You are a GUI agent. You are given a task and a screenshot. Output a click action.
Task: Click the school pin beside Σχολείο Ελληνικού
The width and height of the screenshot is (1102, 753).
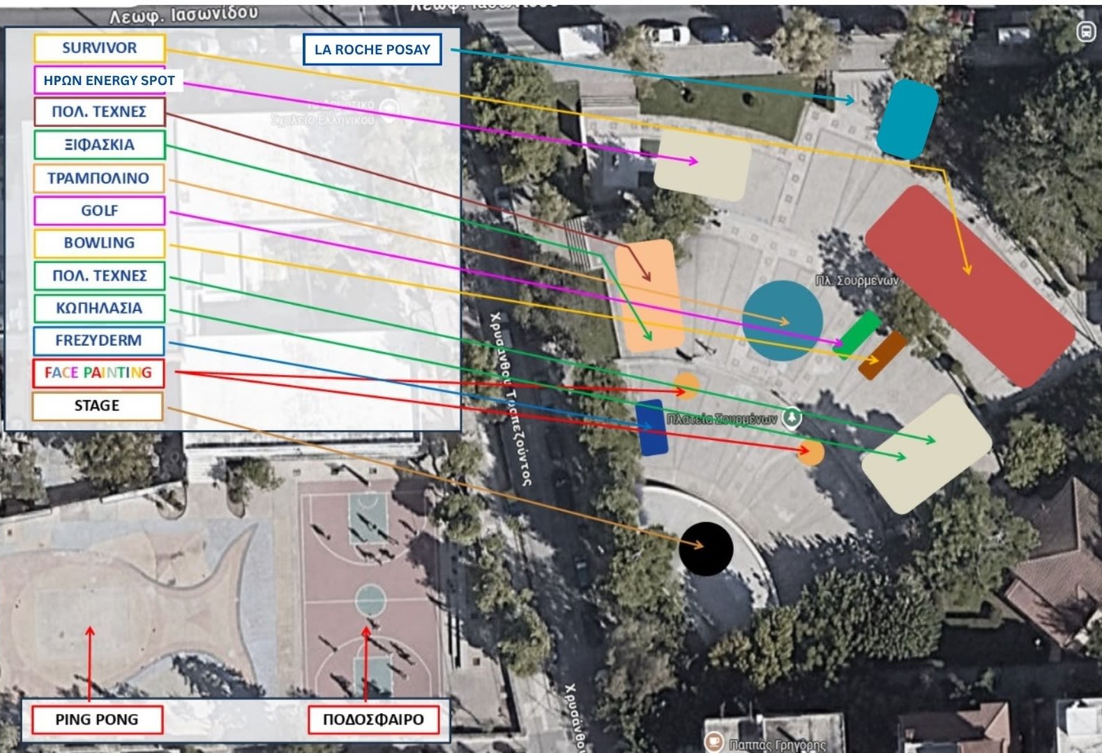pyautogui.click(x=391, y=109)
